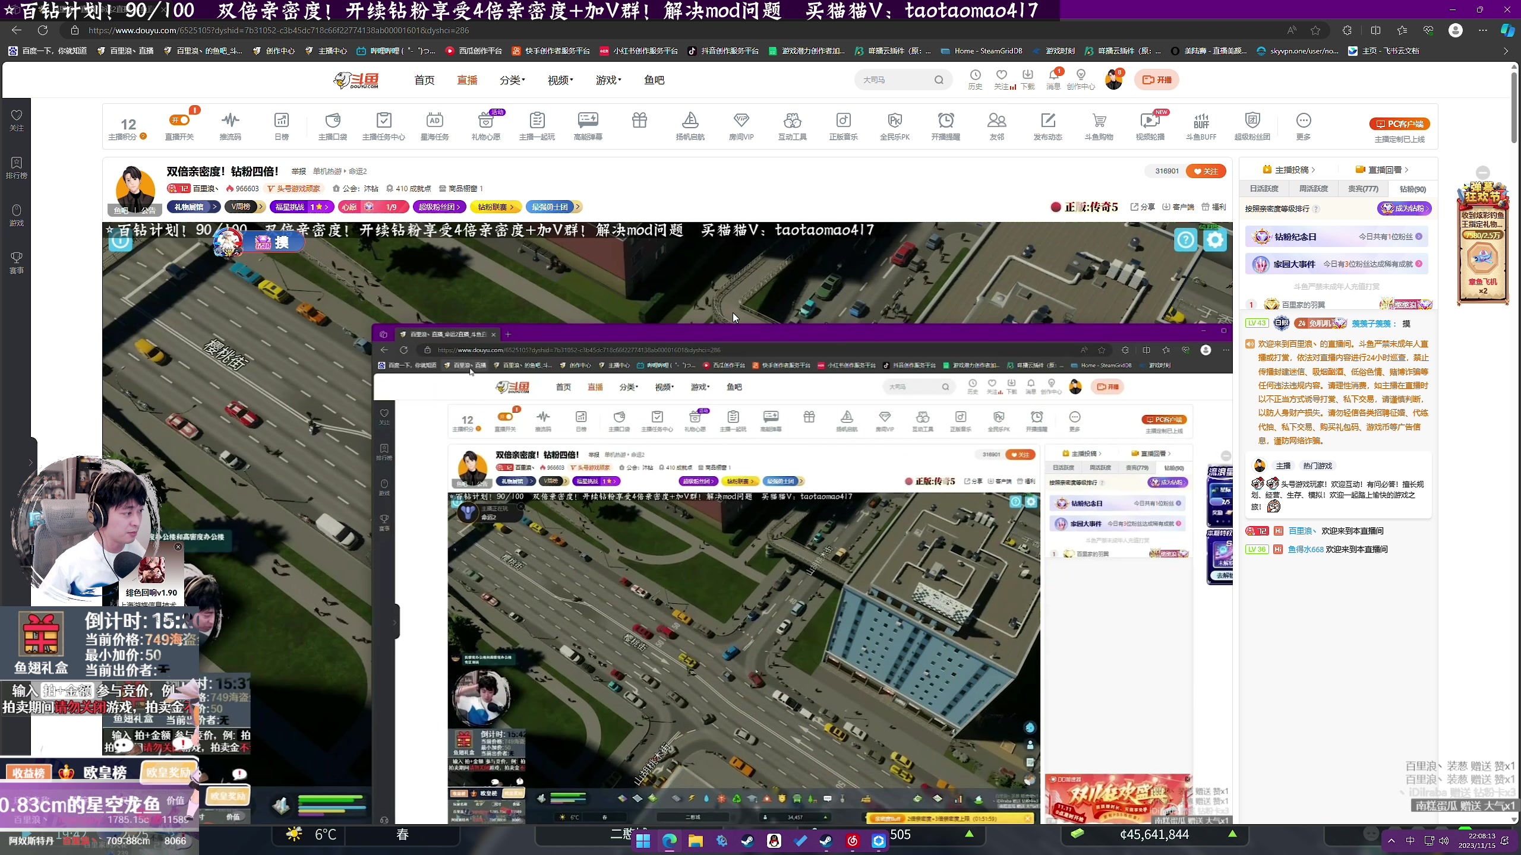
Task: Open the 礼物心愿 gift wish icon
Action: click(x=486, y=126)
